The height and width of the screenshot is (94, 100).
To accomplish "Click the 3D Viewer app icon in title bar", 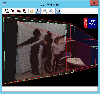I will 5,4.
